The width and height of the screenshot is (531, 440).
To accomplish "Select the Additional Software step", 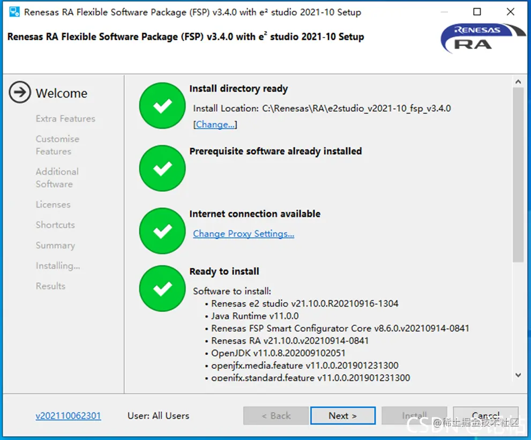I will coord(57,178).
